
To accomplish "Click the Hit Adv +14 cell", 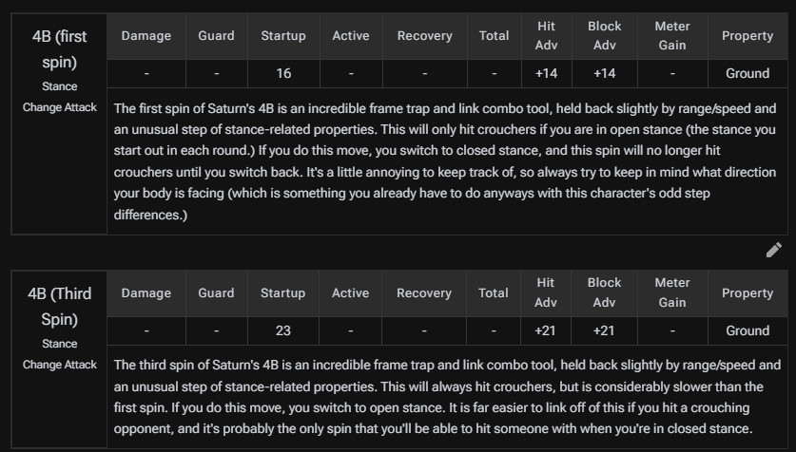I will [x=546, y=73].
